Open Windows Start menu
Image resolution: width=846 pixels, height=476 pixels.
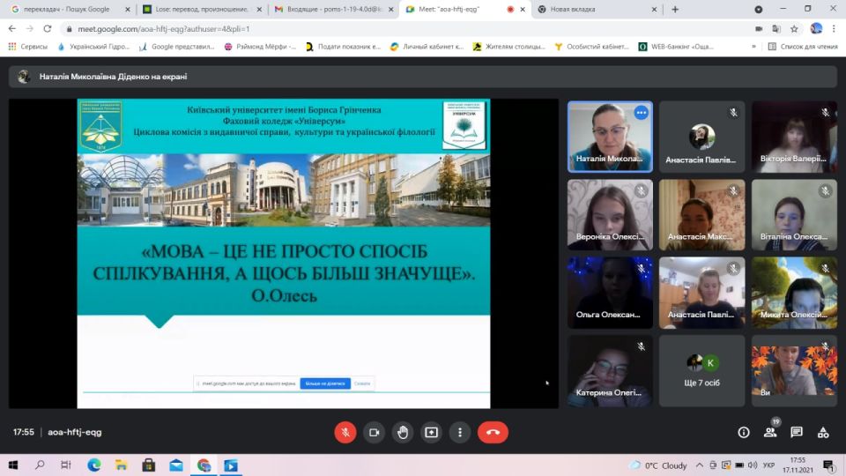tap(13, 465)
